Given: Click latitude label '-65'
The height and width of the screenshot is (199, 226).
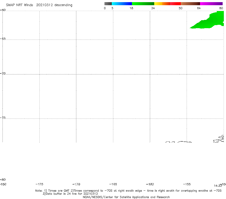Looking at the screenshot, I should click(3, 39).
